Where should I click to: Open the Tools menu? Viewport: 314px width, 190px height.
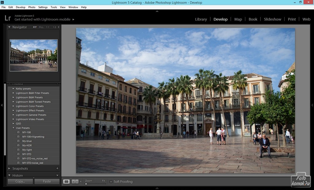pos(54,7)
